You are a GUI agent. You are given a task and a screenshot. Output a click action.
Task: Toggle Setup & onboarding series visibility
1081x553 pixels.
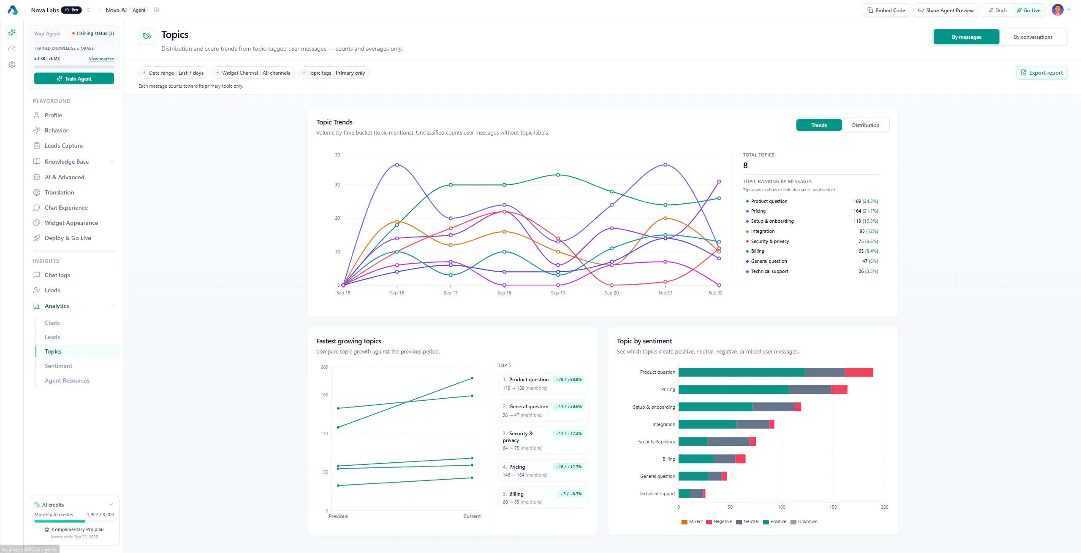tap(812, 221)
